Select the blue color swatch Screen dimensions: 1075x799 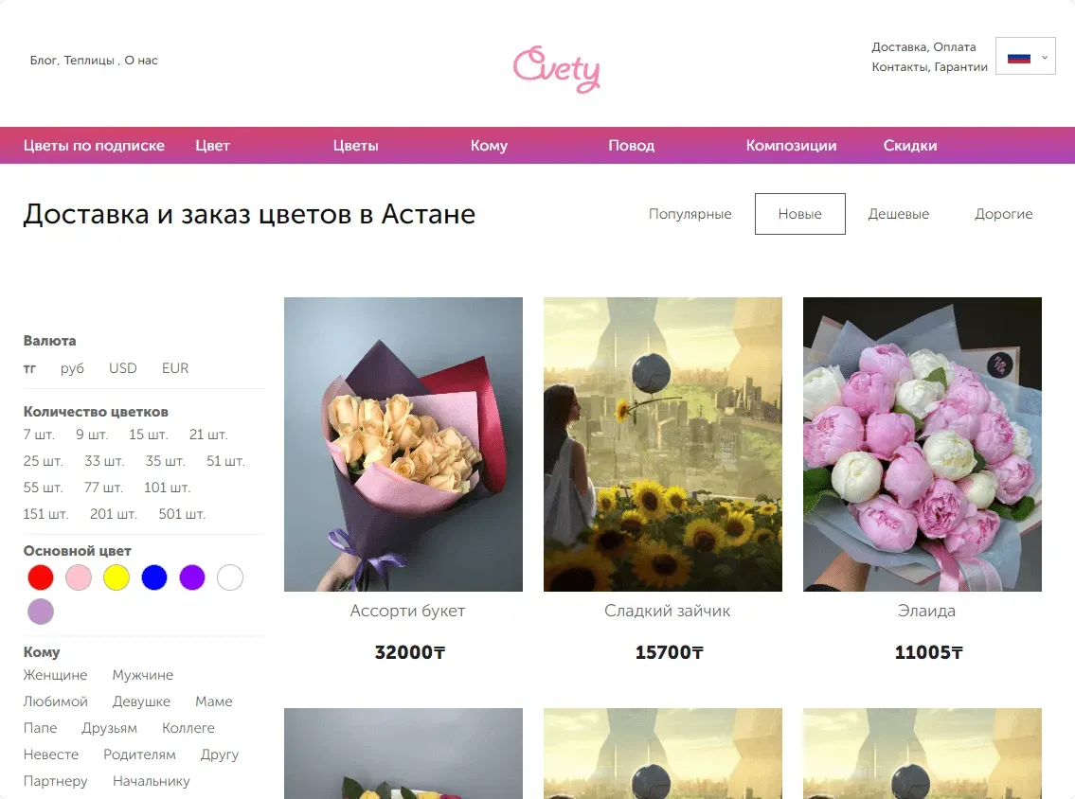click(x=154, y=577)
